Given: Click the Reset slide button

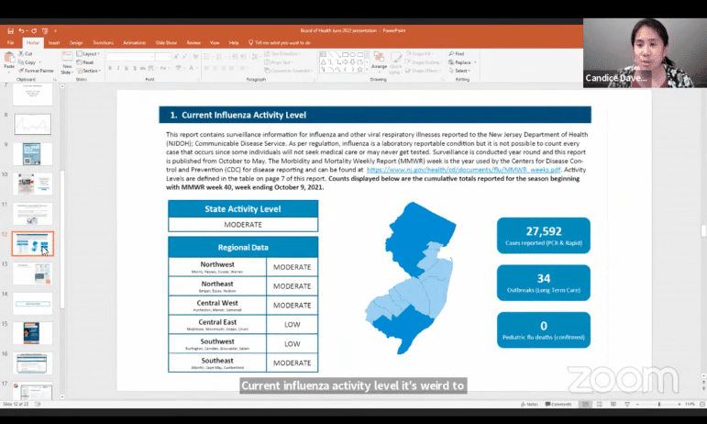Looking at the screenshot, I should (x=85, y=62).
